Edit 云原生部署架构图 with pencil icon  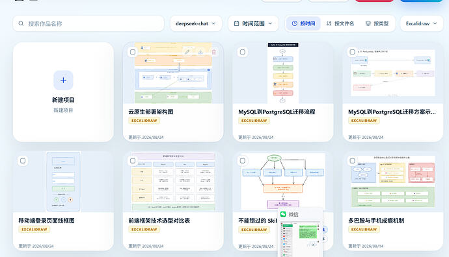(x=187, y=52)
